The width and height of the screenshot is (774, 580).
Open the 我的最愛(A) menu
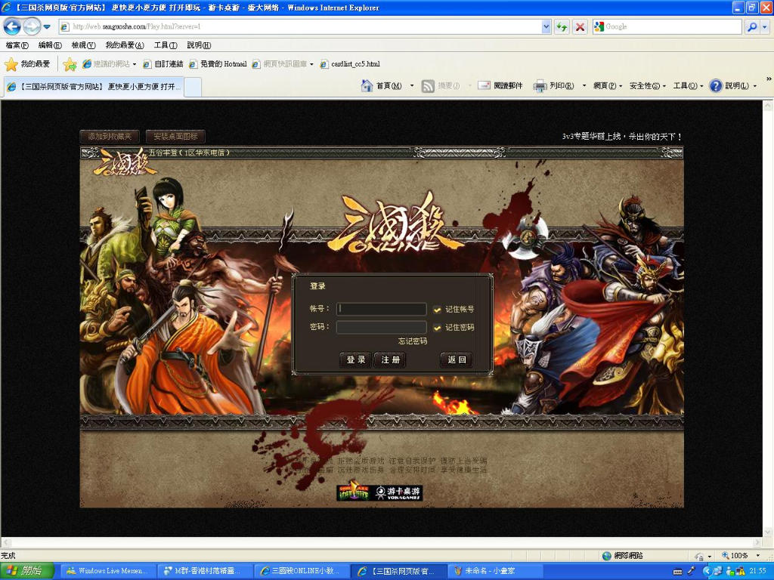[125, 45]
